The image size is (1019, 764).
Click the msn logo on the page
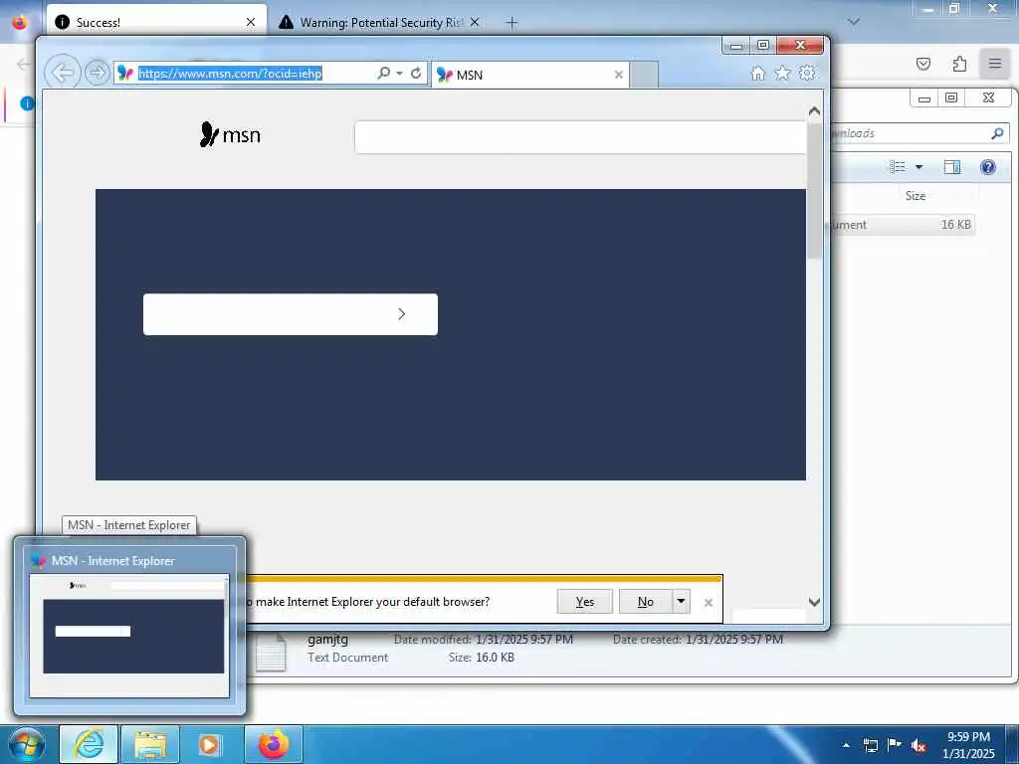pyautogui.click(x=230, y=134)
